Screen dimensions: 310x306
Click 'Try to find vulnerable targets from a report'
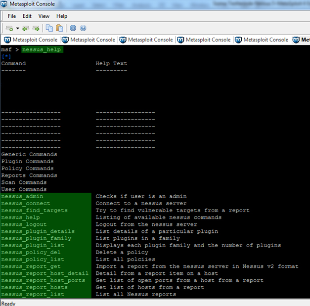[x=173, y=210]
